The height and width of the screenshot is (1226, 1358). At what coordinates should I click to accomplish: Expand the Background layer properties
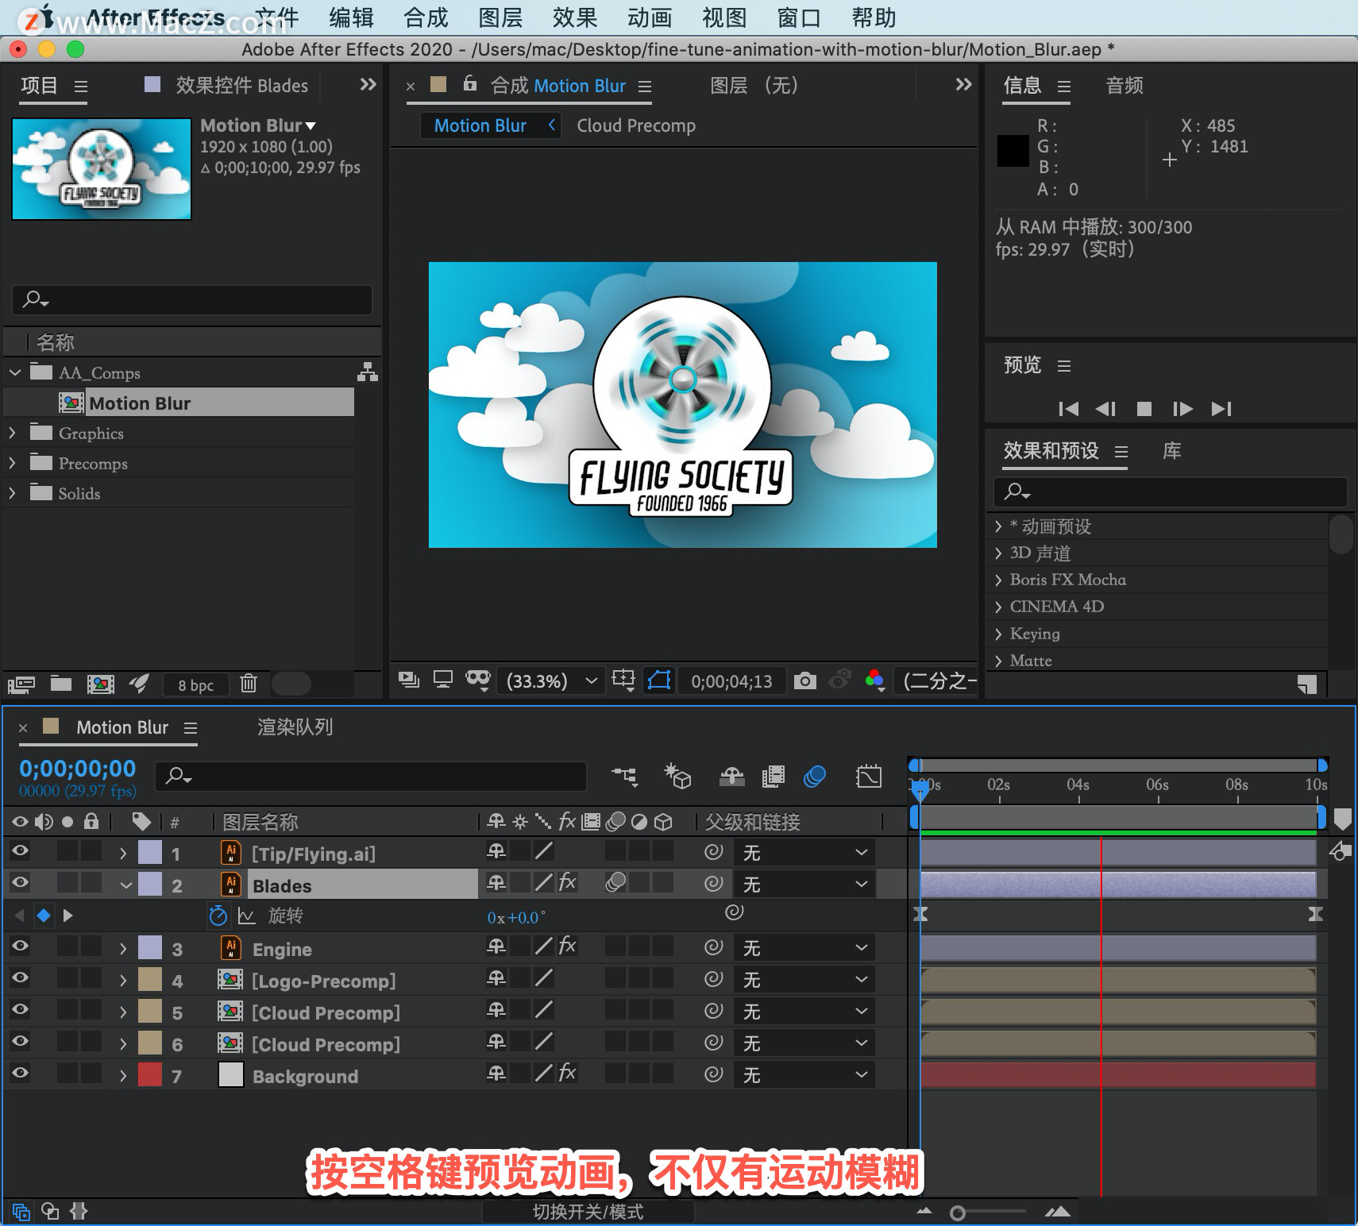coord(123,1075)
